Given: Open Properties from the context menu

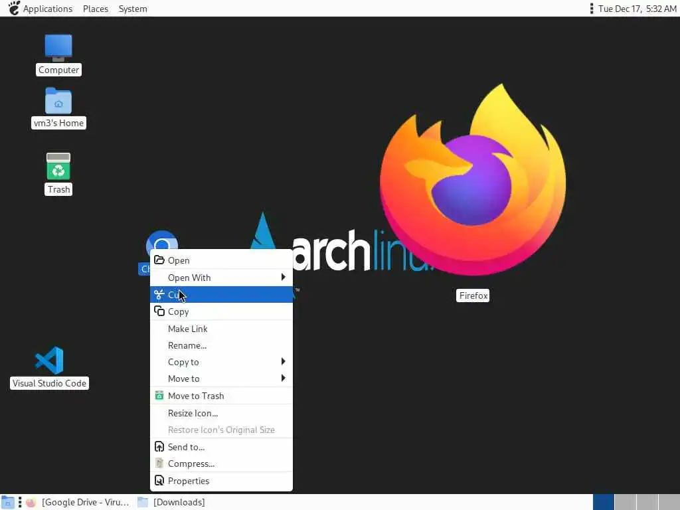Looking at the screenshot, I should pos(221,481).
